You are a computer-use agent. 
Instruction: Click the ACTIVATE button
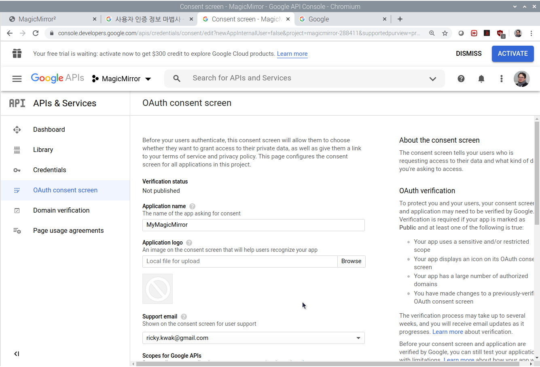(x=513, y=54)
